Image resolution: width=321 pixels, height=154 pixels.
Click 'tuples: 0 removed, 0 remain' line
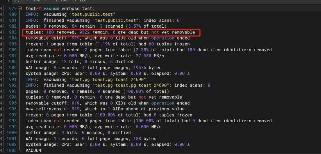104,97
